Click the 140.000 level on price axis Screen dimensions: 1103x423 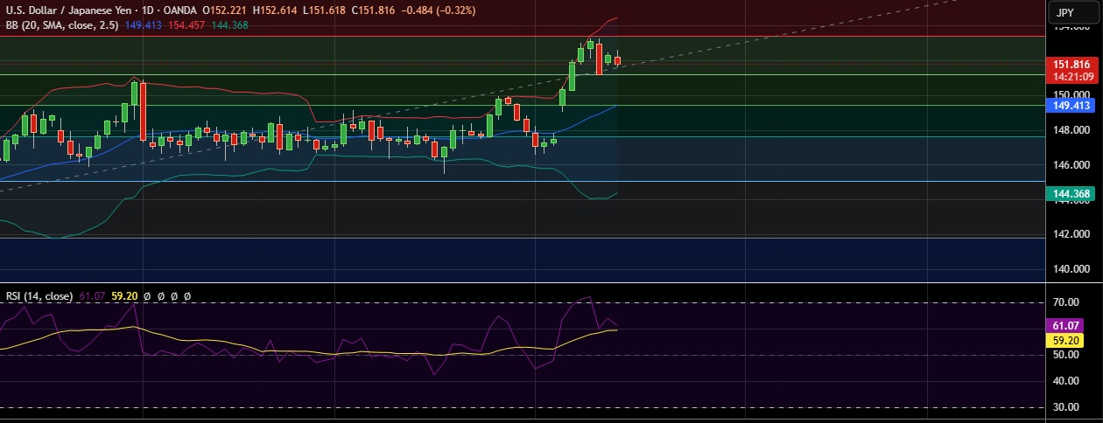point(1071,269)
